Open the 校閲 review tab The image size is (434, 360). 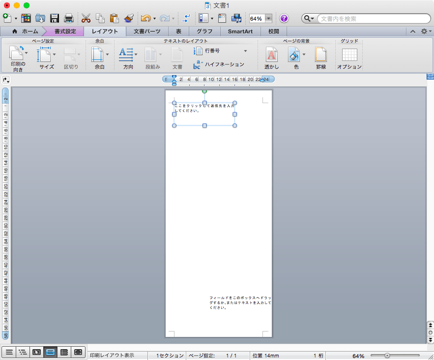[273, 31]
